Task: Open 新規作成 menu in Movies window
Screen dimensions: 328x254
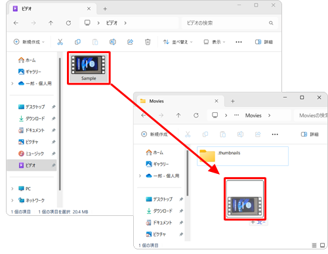Action: pos(154,134)
